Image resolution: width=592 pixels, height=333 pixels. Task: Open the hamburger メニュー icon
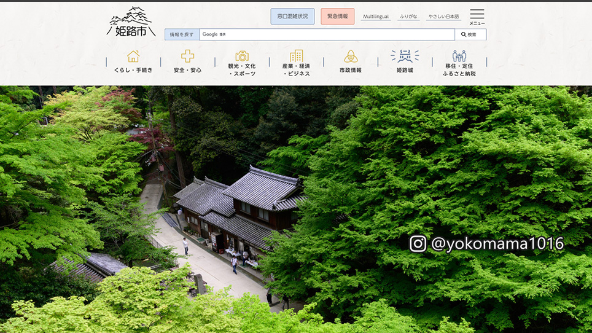[477, 17]
